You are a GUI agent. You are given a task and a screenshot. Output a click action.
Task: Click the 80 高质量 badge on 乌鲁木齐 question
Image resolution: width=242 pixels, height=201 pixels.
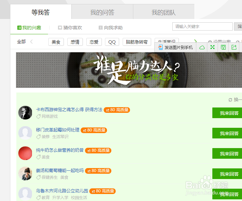click(x=102, y=191)
